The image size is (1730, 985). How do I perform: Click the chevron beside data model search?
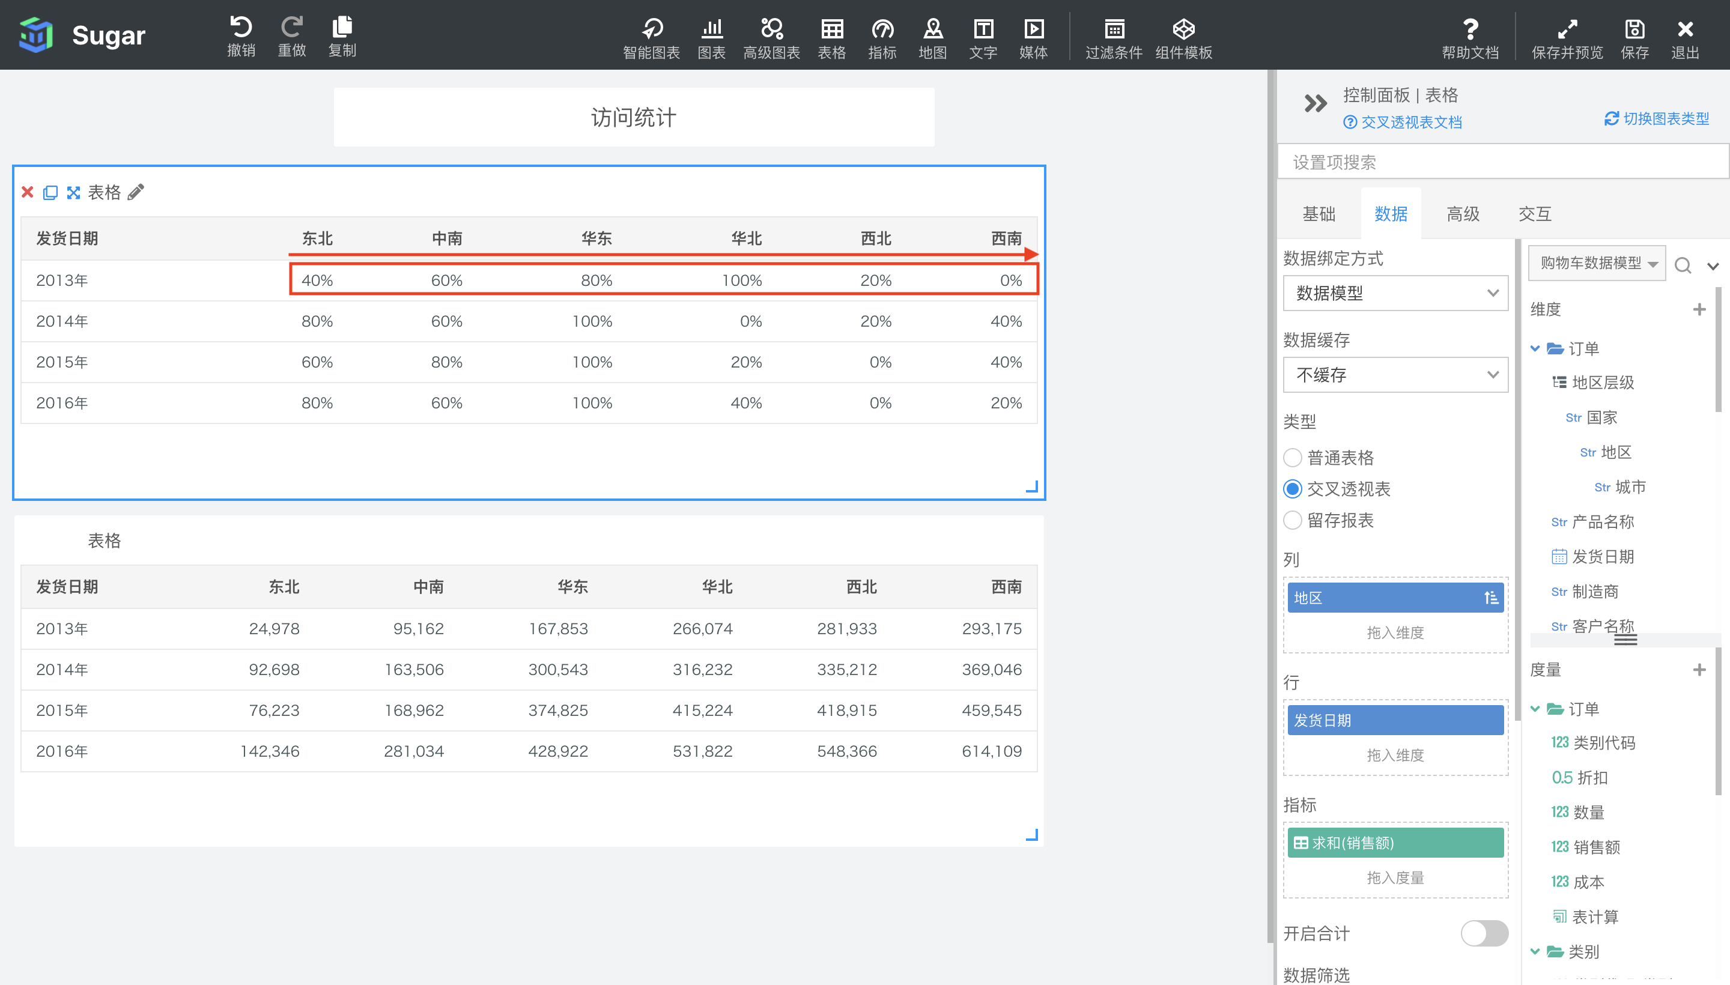tap(1713, 266)
